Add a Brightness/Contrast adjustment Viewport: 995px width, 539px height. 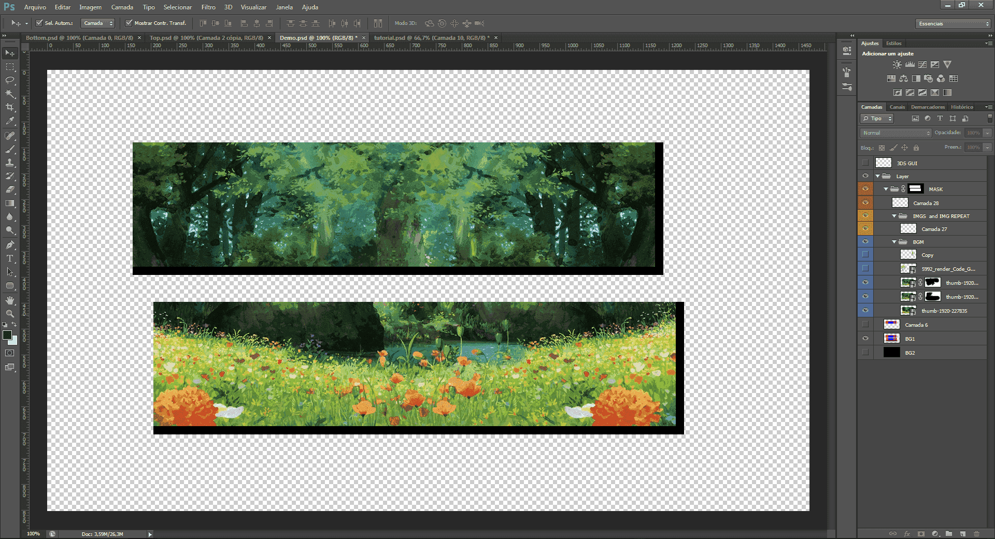click(897, 65)
